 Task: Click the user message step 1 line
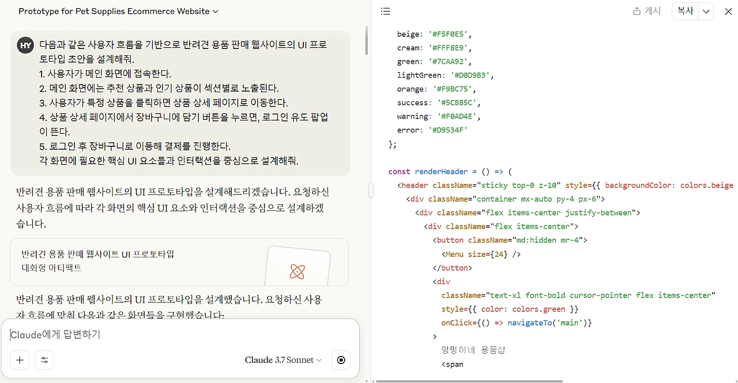click(105, 74)
